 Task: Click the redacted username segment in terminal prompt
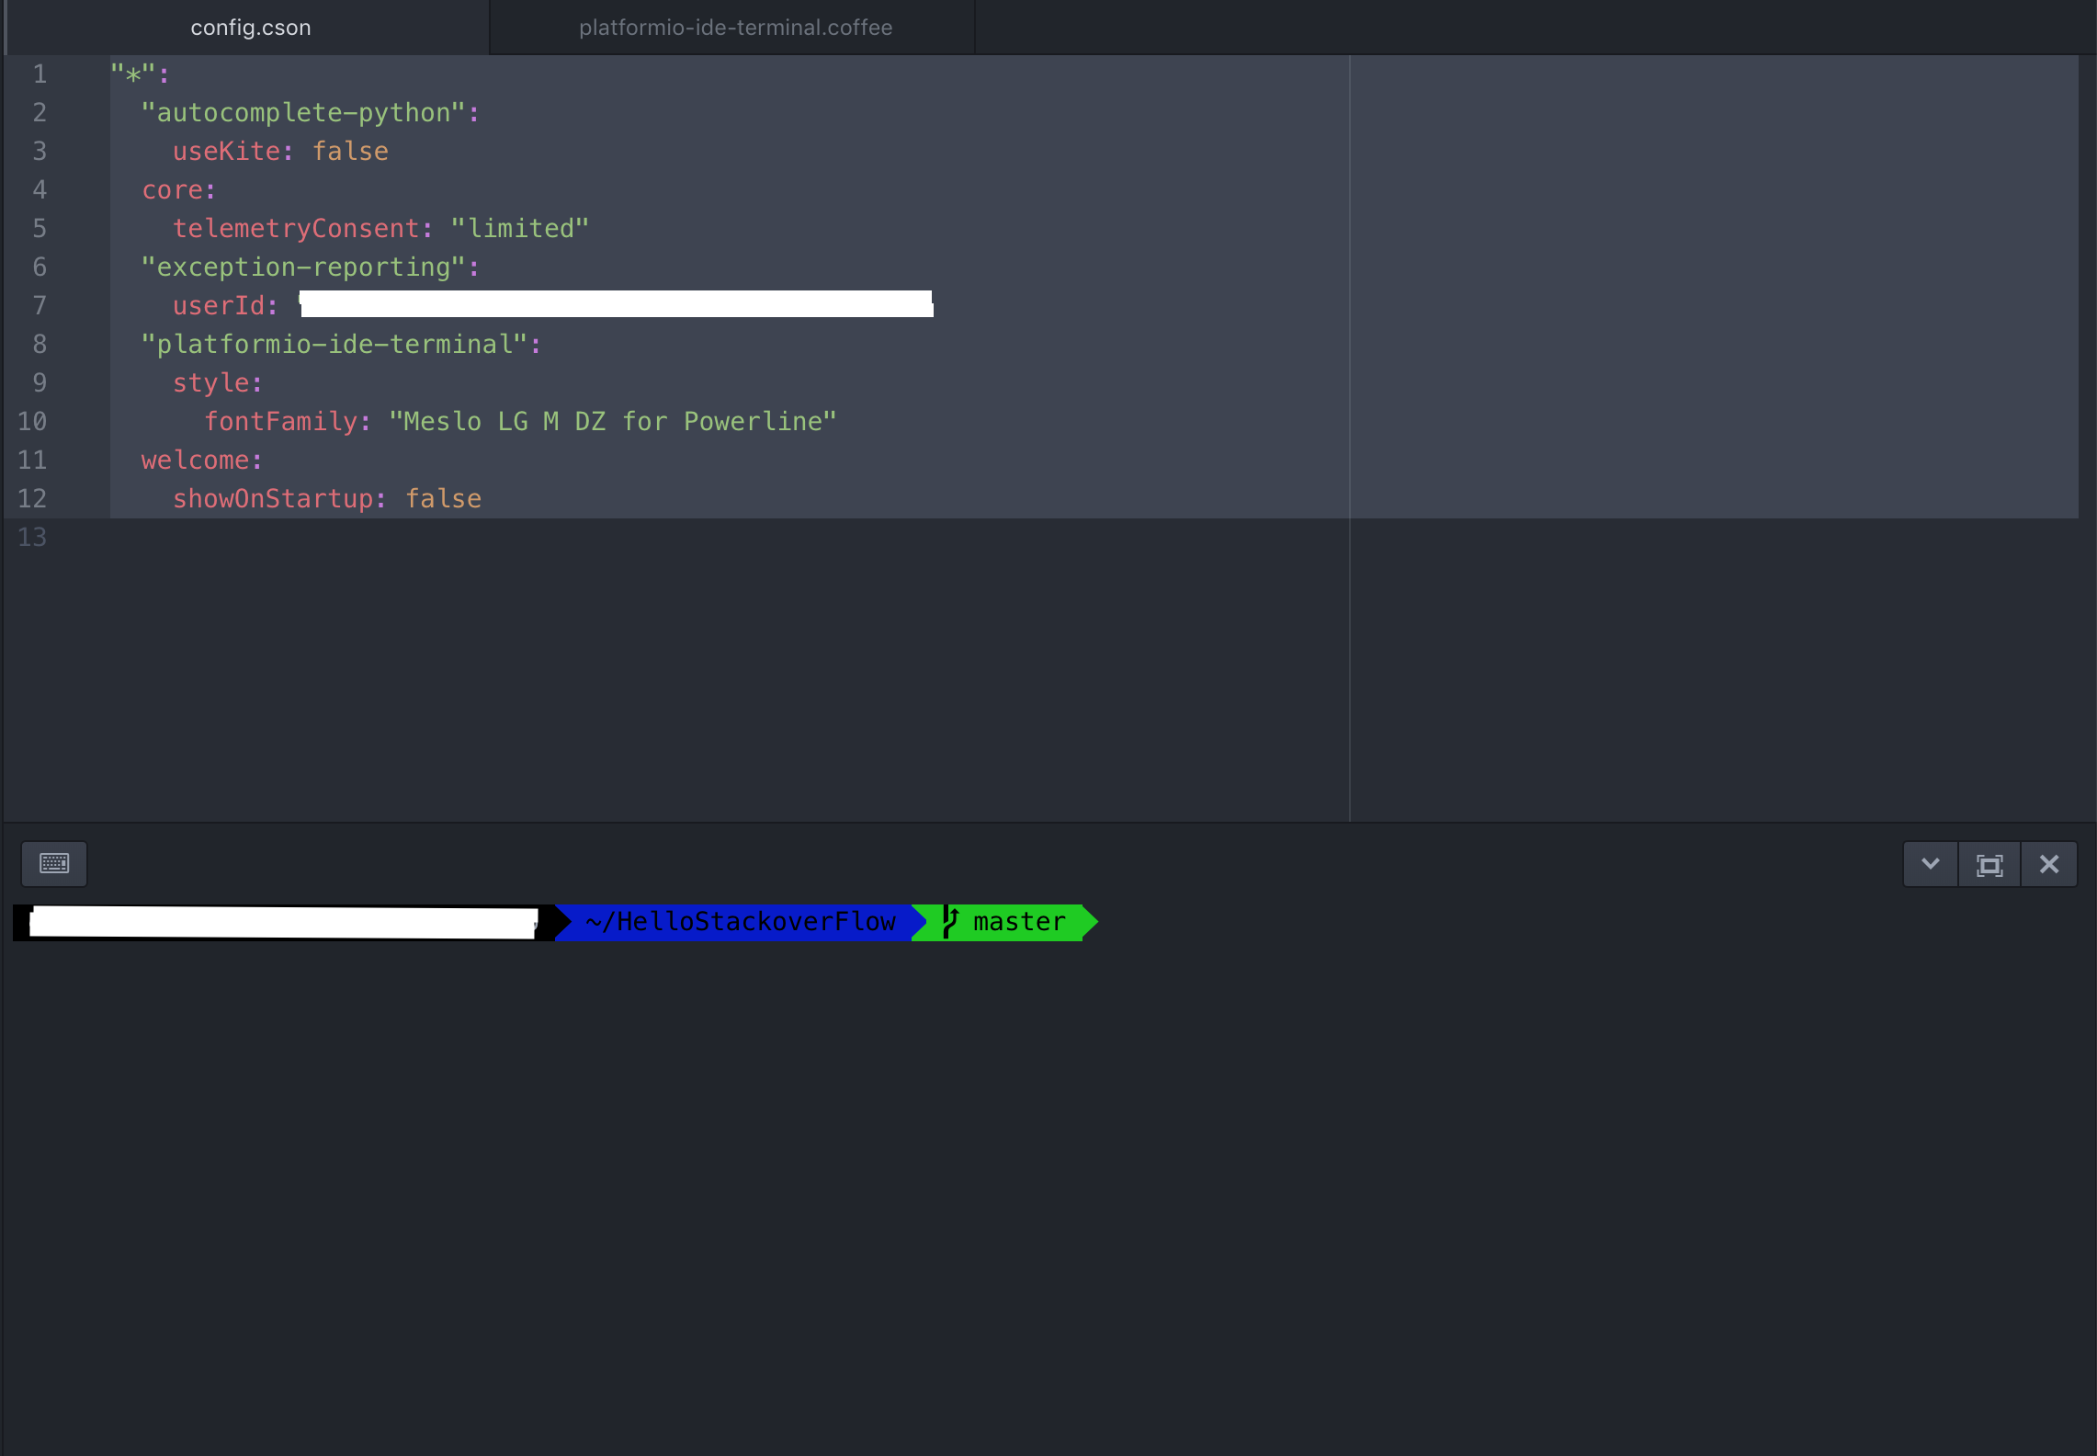pyautogui.click(x=276, y=922)
